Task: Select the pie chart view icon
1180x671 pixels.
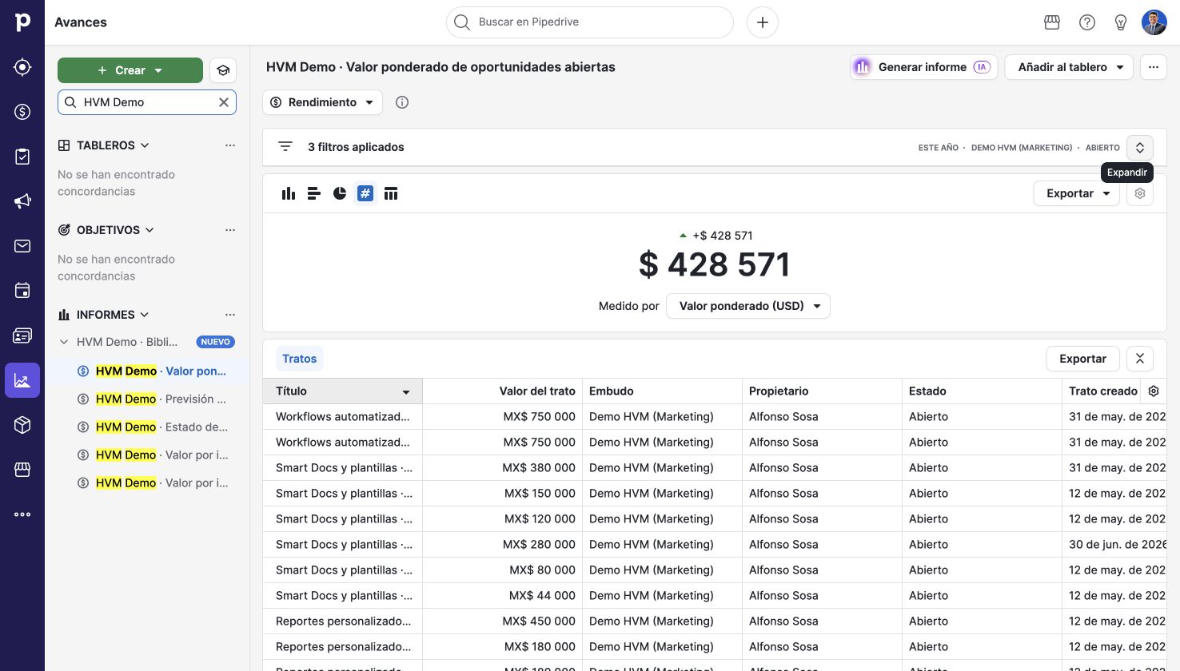Action: tap(340, 193)
